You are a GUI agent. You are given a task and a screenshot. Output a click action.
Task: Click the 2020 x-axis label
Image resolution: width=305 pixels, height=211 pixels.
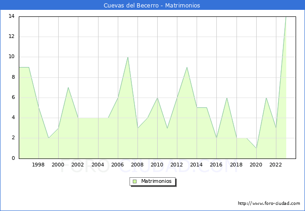coord(256,165)
